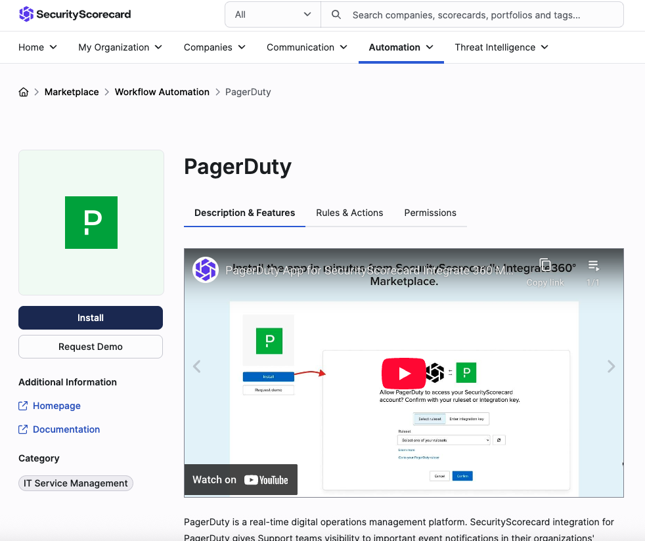Image resolution: width=645 pixels, height=541 pixels.
Task: Open the video playlist icon
Action: pos(593,265)
